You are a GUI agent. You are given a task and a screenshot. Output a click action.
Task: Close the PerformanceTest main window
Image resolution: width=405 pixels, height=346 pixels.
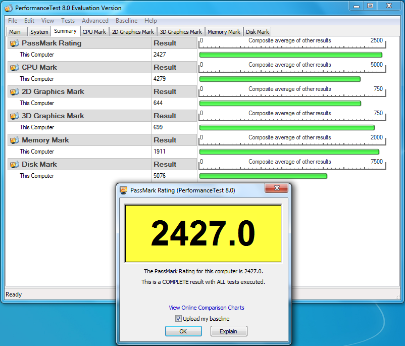pos(389,6)
